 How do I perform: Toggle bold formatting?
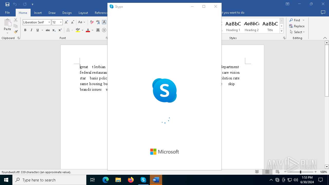[x=25, y=30]
